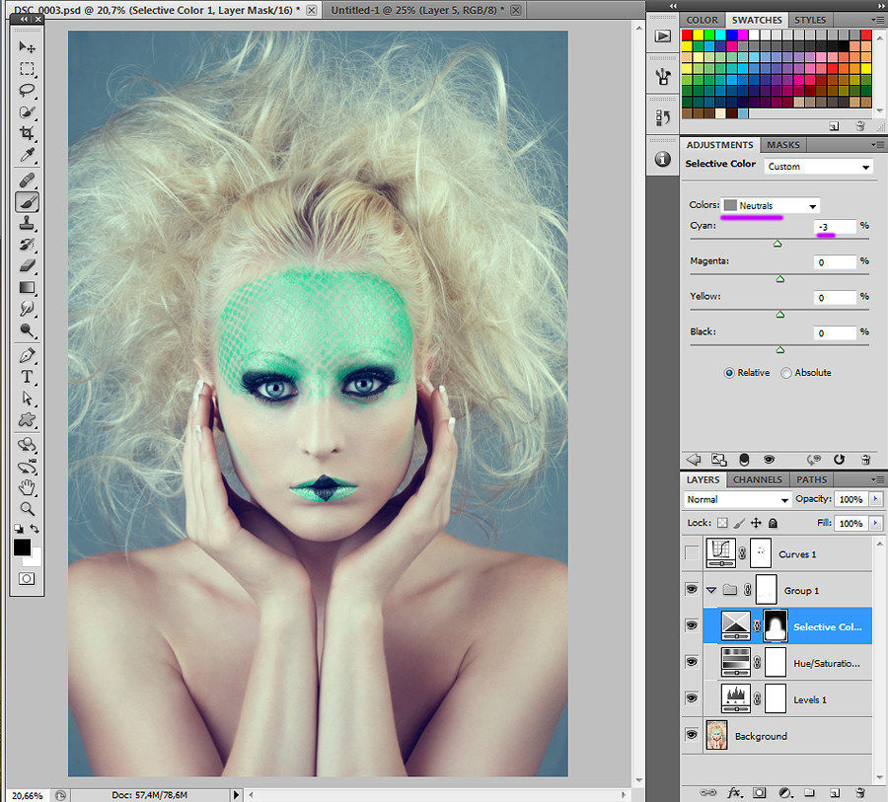Switch to the Color tab

click(x=702, y=20)
